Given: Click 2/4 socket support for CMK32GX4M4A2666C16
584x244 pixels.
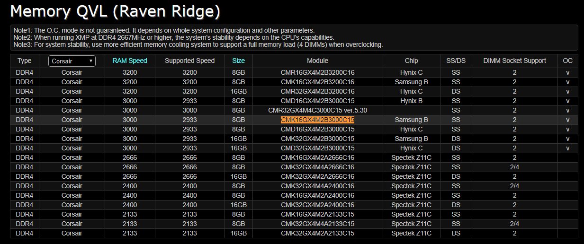Looking at the screenshot, I should coord(514,167).
